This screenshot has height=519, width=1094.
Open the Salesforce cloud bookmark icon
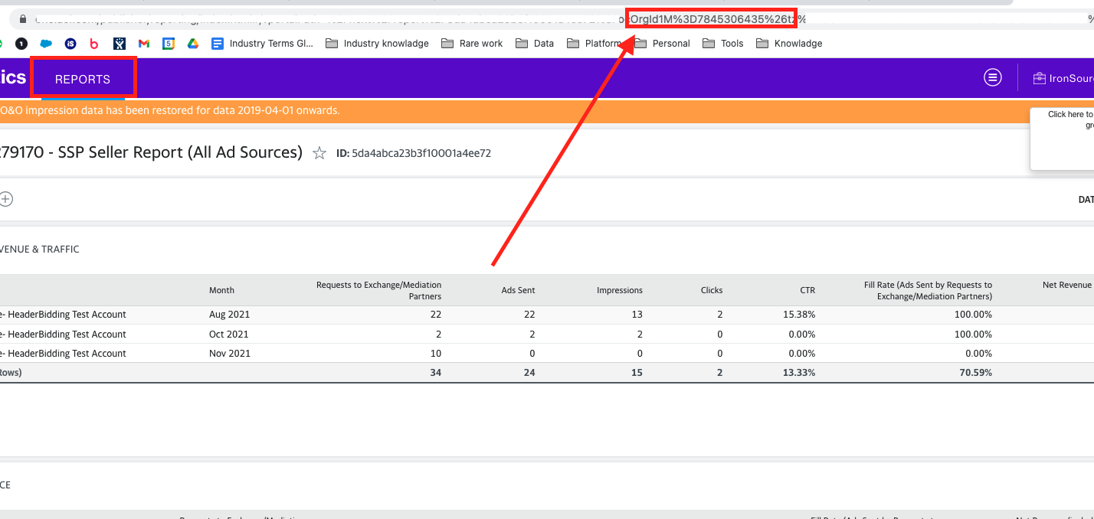pyautogui.click(x=45, y=44)
